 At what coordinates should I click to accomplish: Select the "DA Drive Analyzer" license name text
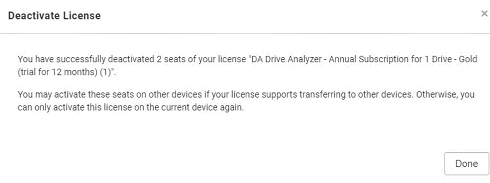[x=289, y=59]
